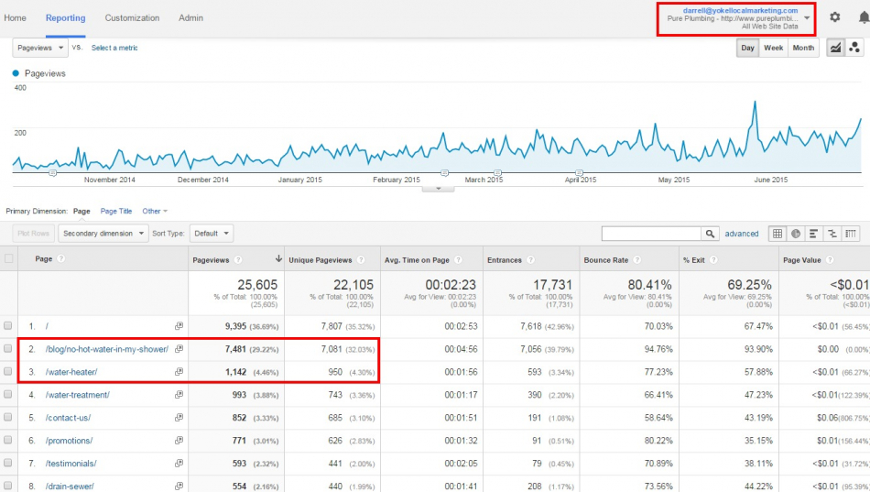Open the Pageviews metric dropdown
Image resolution: width=870 pixels, height=492 pixels.
coord(40,48)
